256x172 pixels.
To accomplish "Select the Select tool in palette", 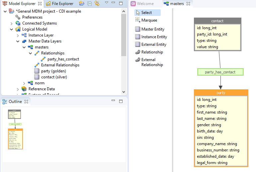I will coord(147,13).
